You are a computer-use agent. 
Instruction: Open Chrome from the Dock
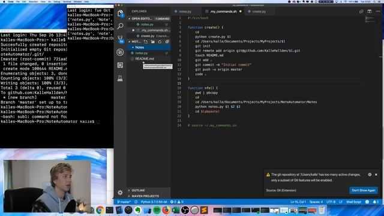tap(100, 210)
